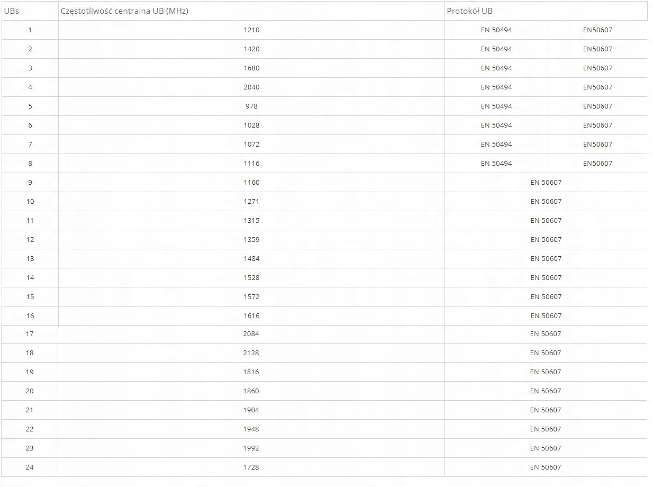Click the 1616 frequency value
Screen dimensions: 653x487
251,316
